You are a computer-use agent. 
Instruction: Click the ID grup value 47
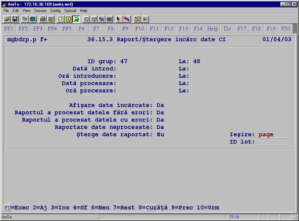pos(124,61)
